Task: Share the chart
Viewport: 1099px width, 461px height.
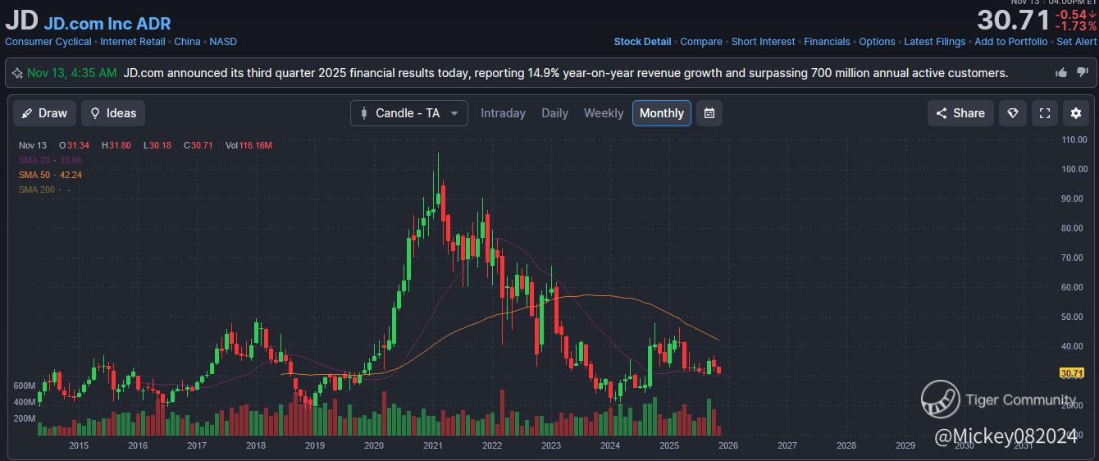Action: 960,113
